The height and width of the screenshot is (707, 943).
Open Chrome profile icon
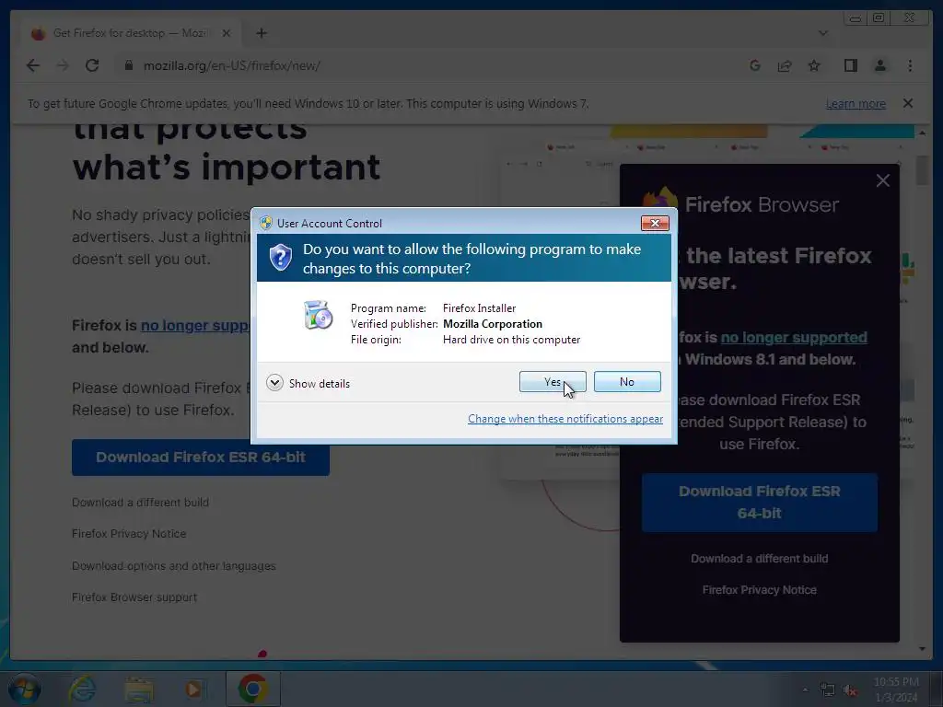click(x=879, y=65)
